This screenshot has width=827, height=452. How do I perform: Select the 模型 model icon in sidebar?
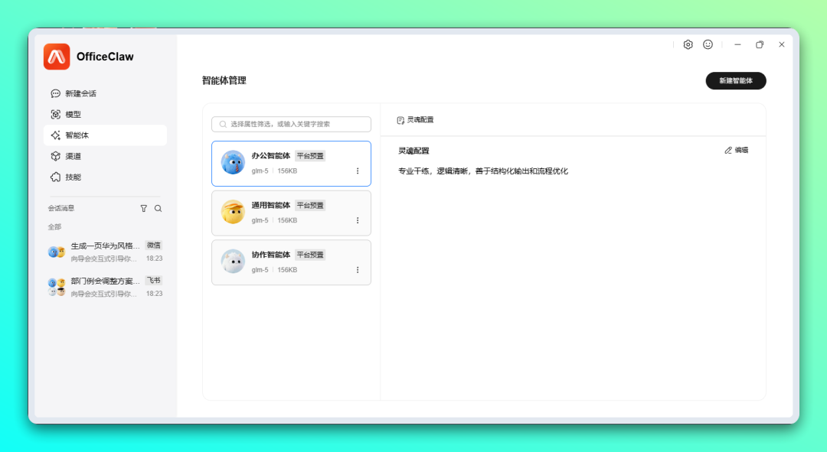click(x=54, y=114)
